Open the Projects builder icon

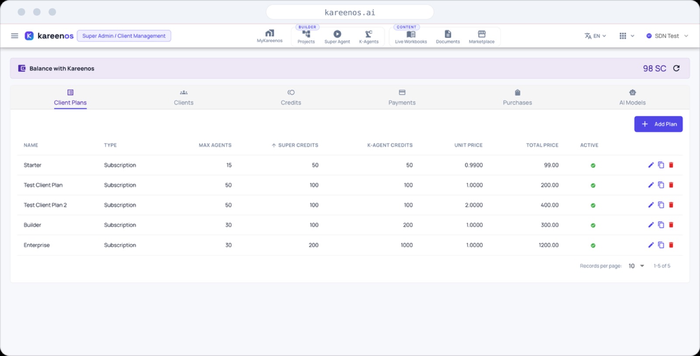(306, 37)
